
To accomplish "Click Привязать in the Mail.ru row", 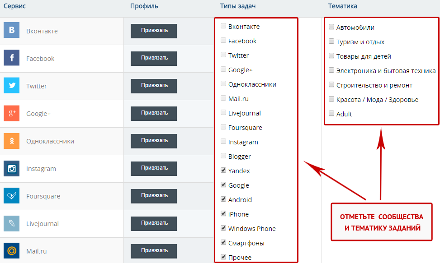I will coord(154,251).
